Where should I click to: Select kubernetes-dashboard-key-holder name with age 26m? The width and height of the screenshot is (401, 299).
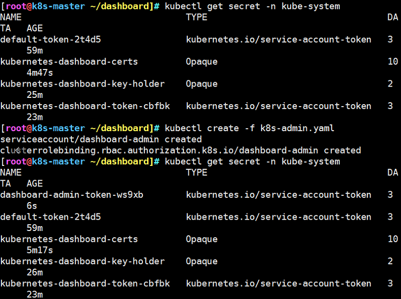[82, 261]
